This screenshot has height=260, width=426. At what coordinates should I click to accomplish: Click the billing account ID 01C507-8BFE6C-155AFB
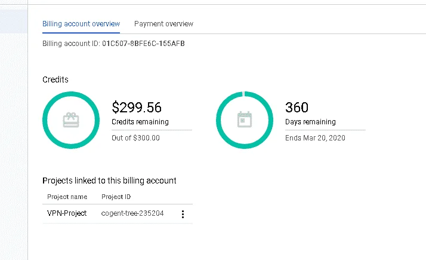(x=143, y=44)
